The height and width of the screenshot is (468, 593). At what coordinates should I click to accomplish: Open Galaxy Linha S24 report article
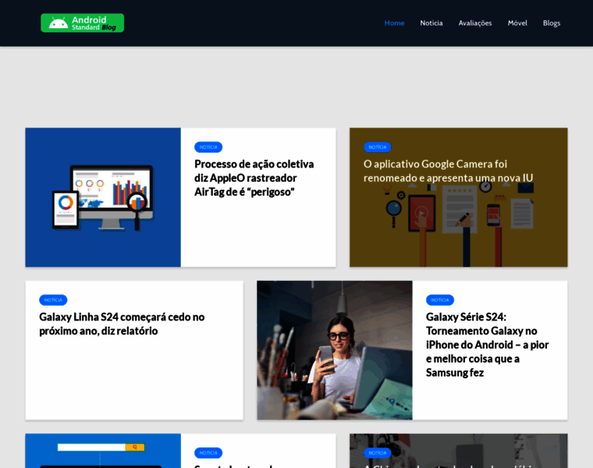(122, 324)
